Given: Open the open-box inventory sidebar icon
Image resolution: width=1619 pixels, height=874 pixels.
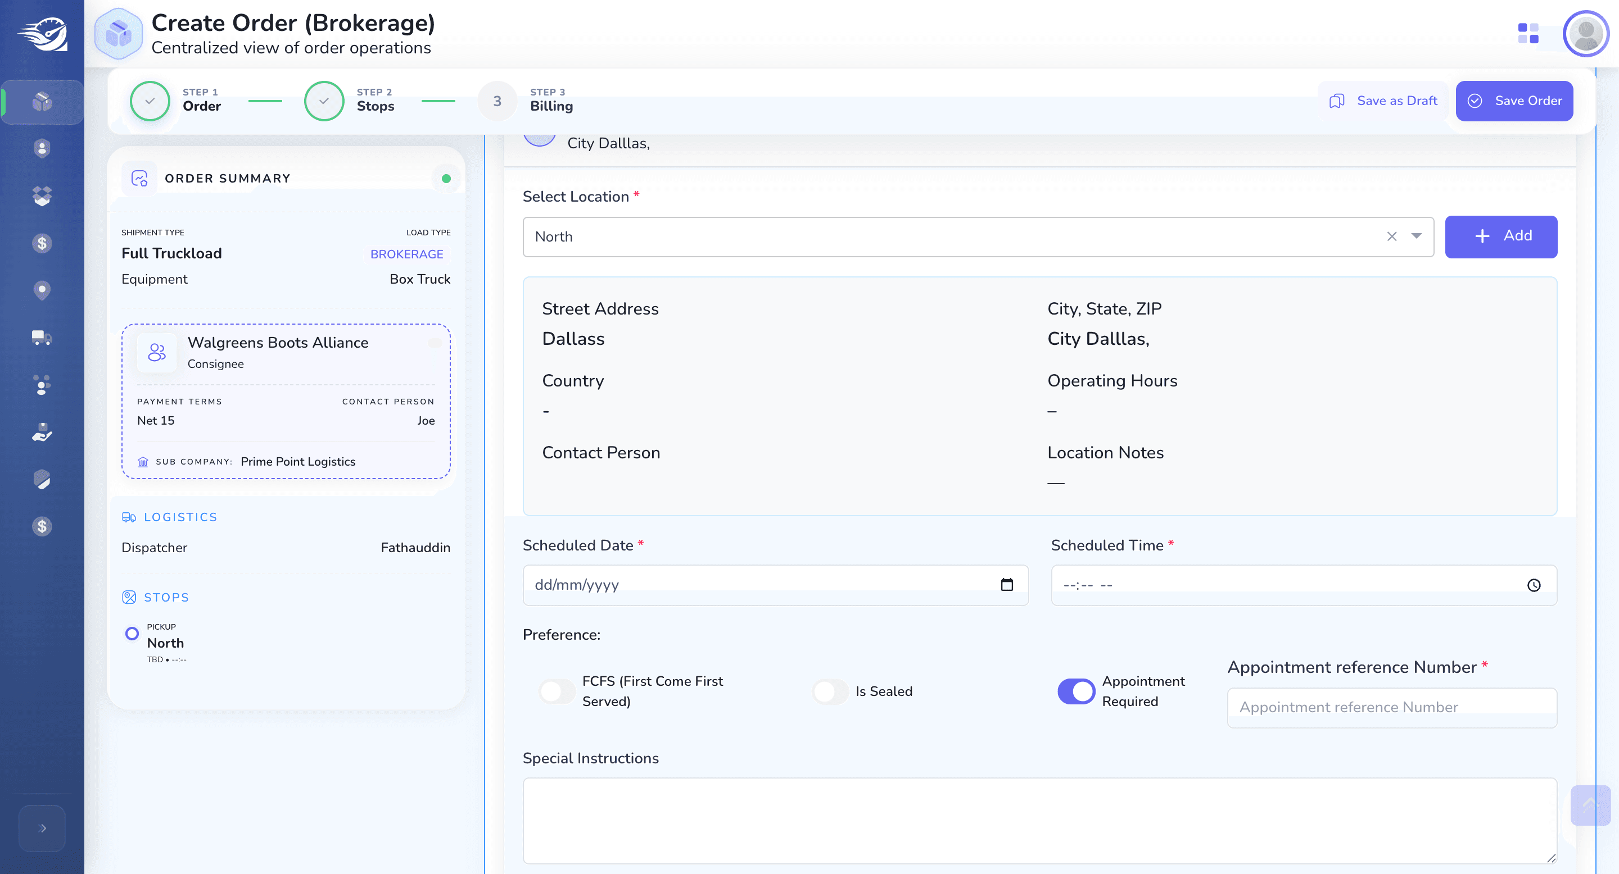Looking at the screenshot, I should coord(42,196).
